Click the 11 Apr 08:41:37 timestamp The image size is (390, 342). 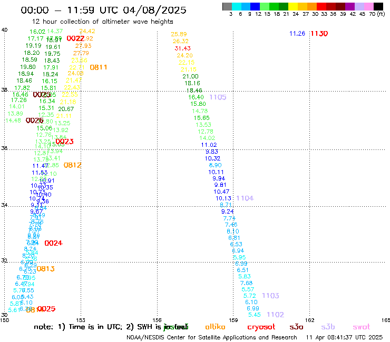(344, 337)
